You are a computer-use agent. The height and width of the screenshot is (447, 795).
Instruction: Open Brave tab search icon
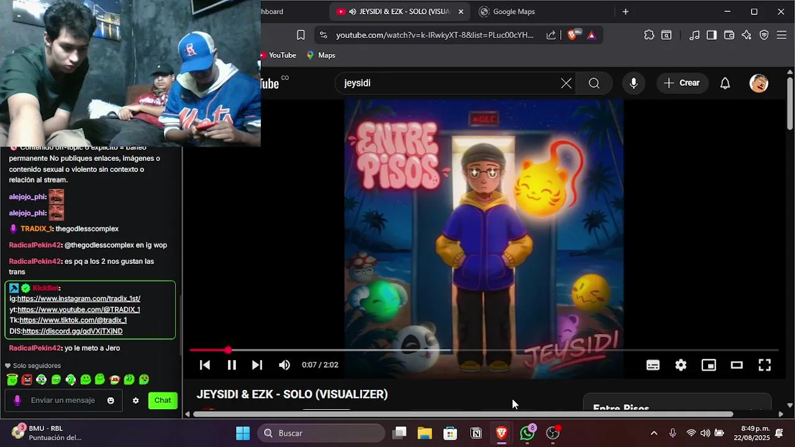(666, 35)
